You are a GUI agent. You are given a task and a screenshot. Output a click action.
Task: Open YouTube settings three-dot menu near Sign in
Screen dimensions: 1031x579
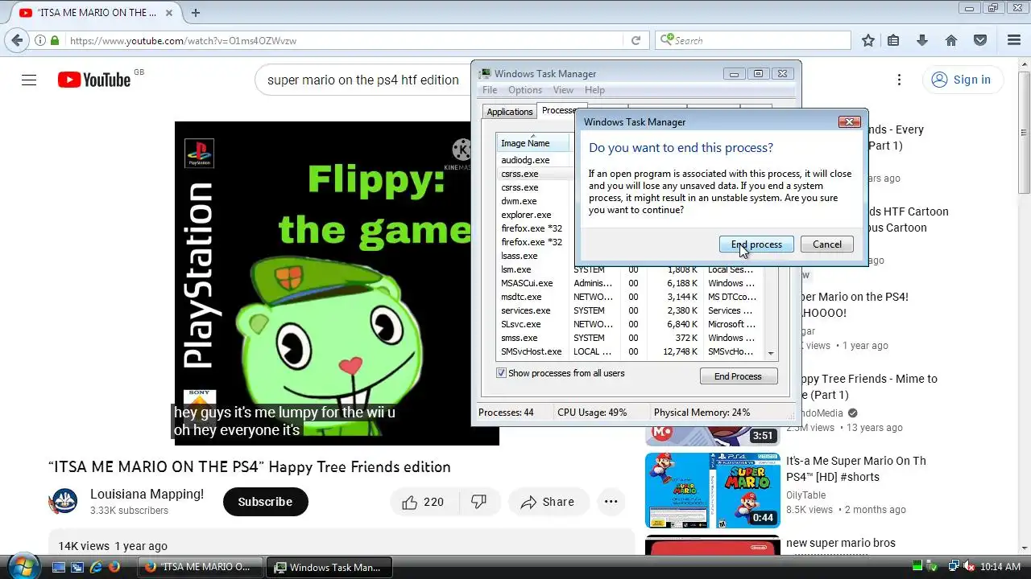pos(900,80)
